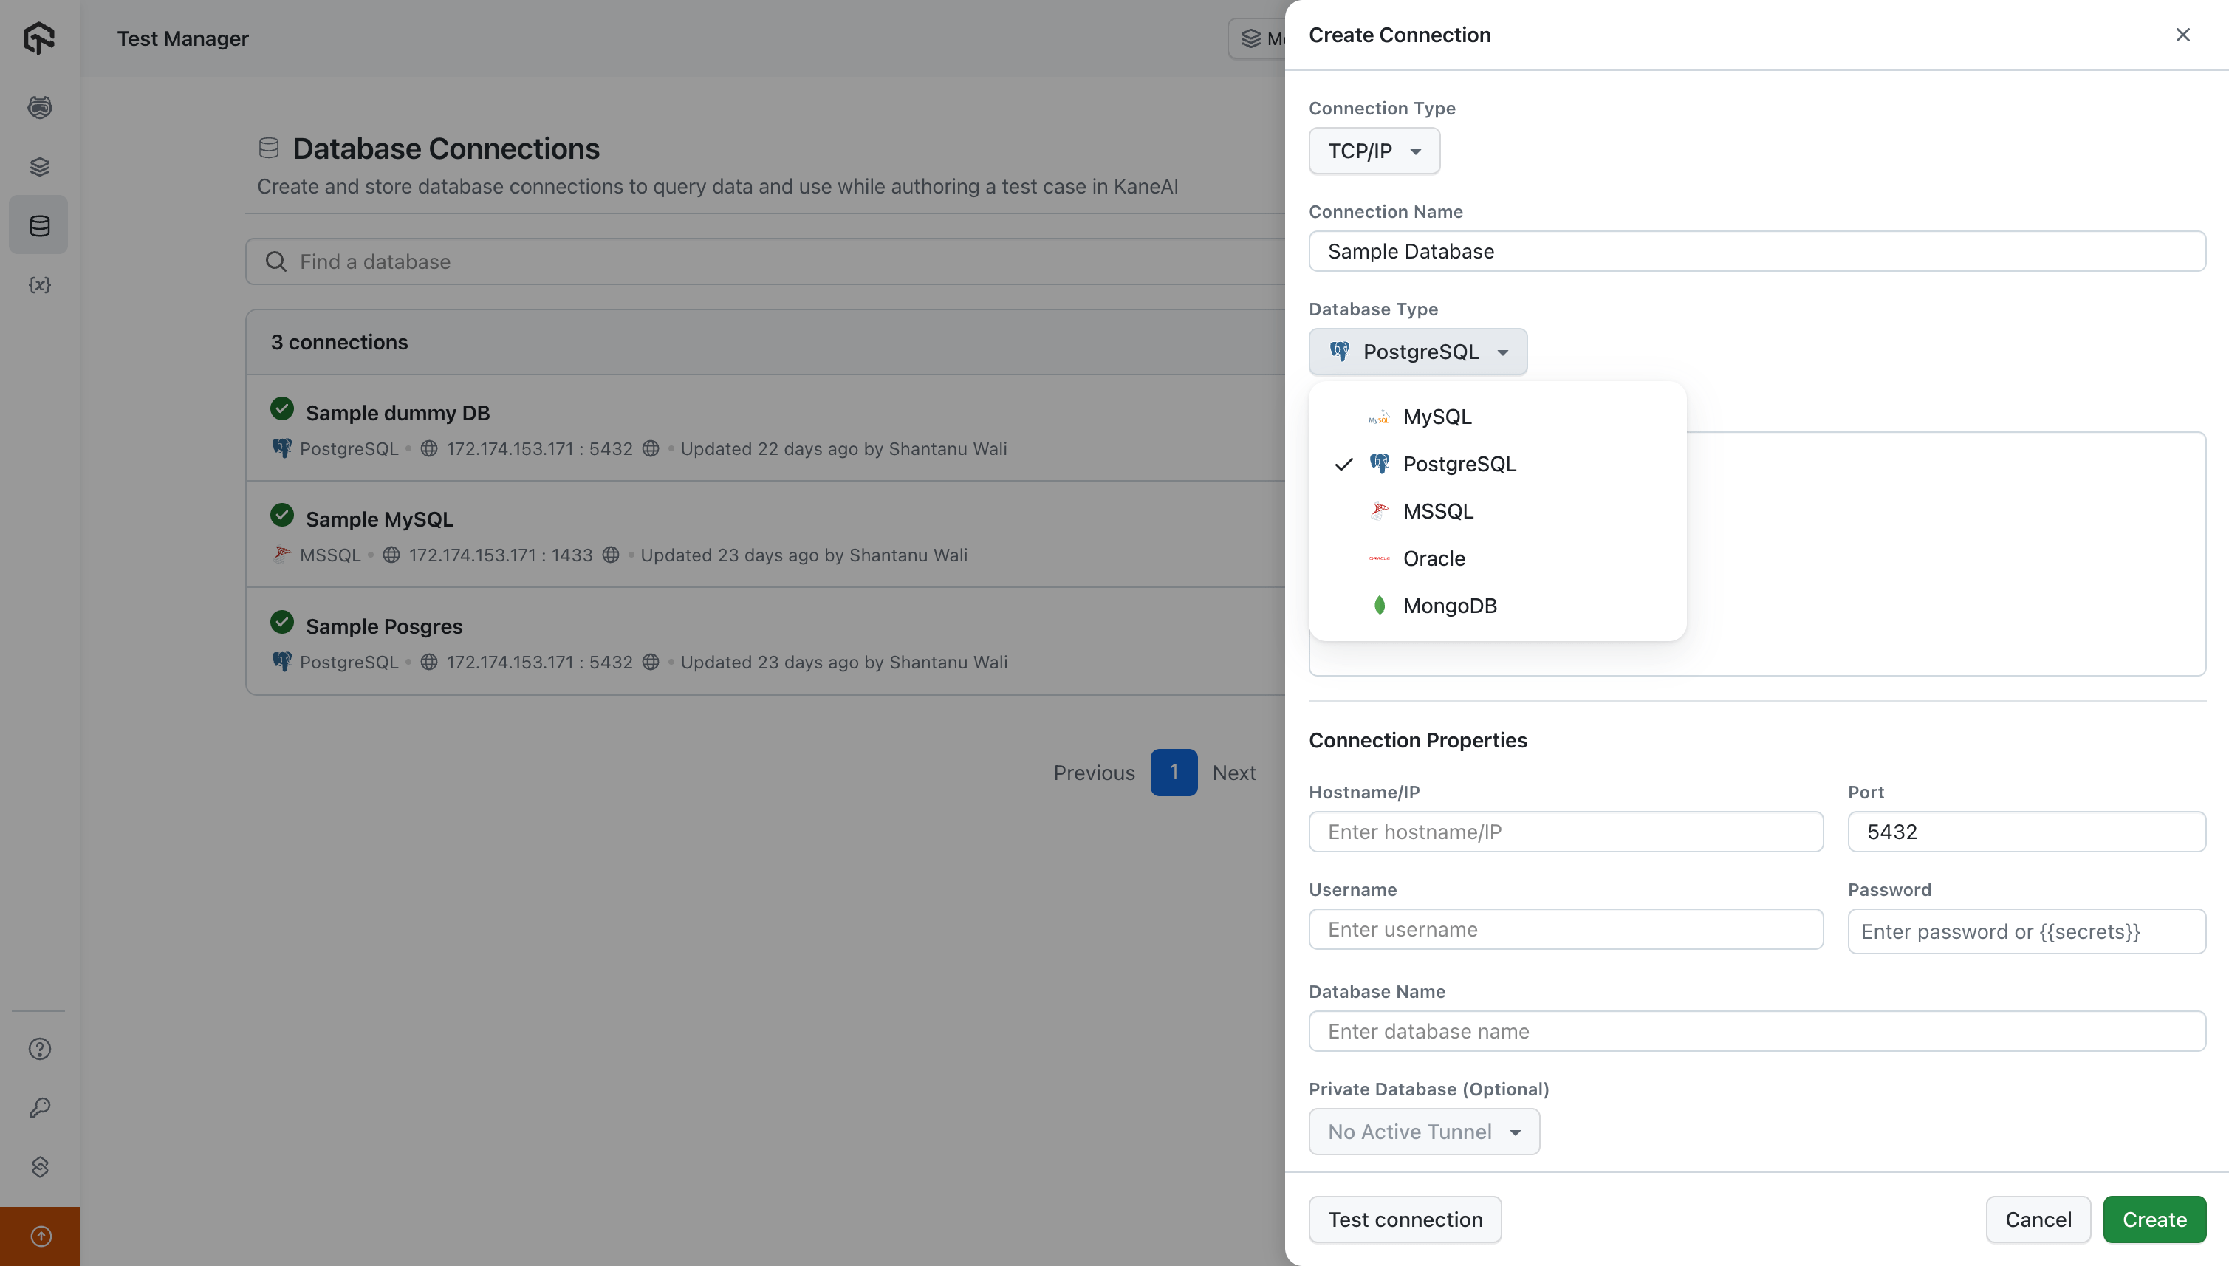Click Next in the pagination controls
2229x1266 pixels.
tap(1234, 772)
